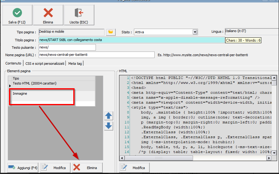Click Modifica button under HTML panel
The image size is (279, 174).
(135, 168)
